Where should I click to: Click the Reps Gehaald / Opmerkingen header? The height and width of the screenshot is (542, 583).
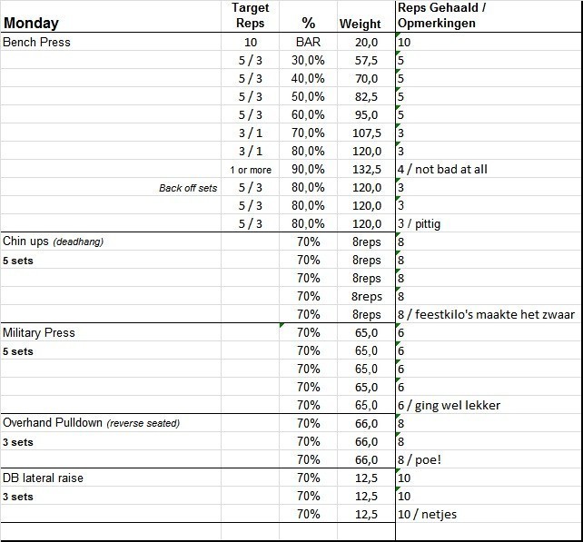tap(441, 15)
